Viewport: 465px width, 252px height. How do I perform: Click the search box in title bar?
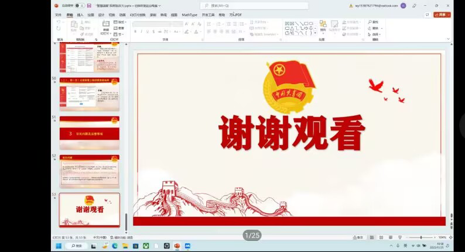[254, 6]
